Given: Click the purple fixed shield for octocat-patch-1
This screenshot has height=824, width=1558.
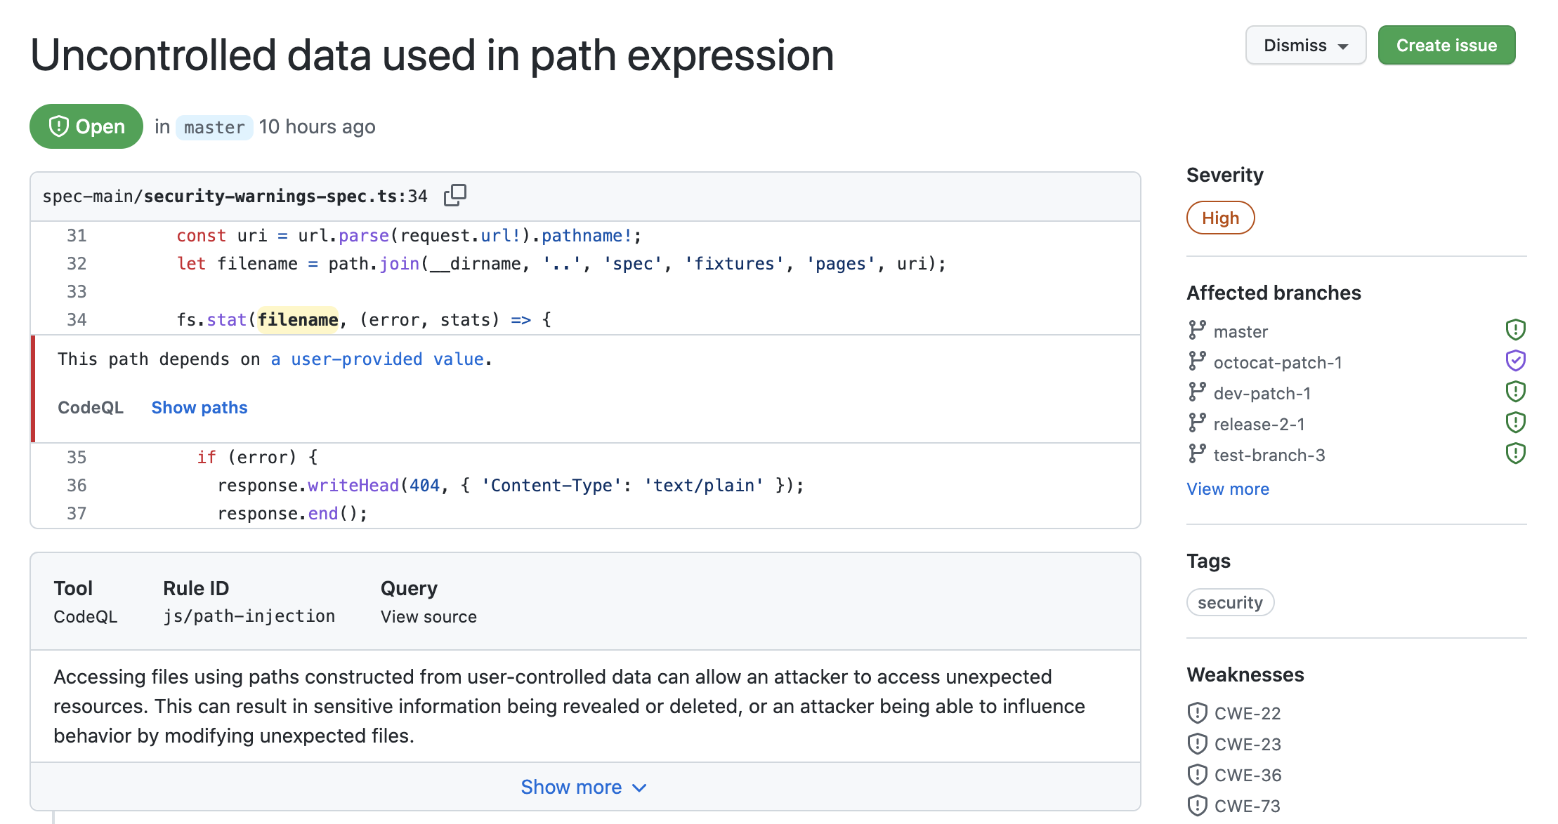Looking at the screenshot, I should pyautogui.click(x=1516, y=360).
